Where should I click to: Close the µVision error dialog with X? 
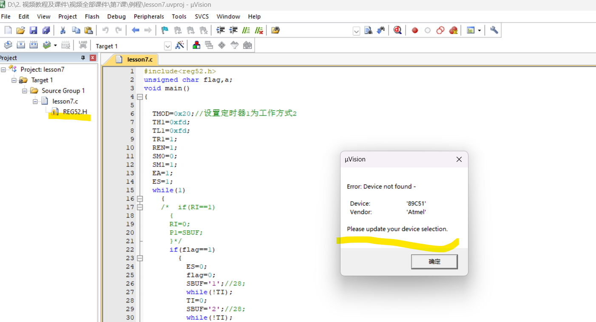pyautogui.click(x=459, y=159)
